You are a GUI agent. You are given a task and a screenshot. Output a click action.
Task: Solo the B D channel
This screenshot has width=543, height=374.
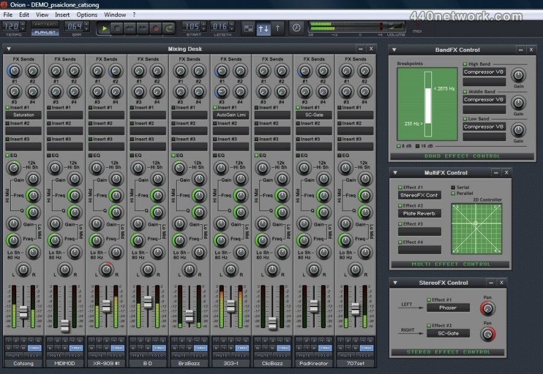click(157, 356)
